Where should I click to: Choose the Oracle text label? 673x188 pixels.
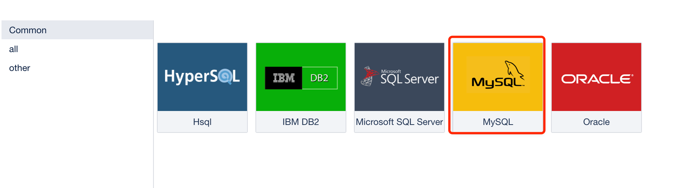596,122
